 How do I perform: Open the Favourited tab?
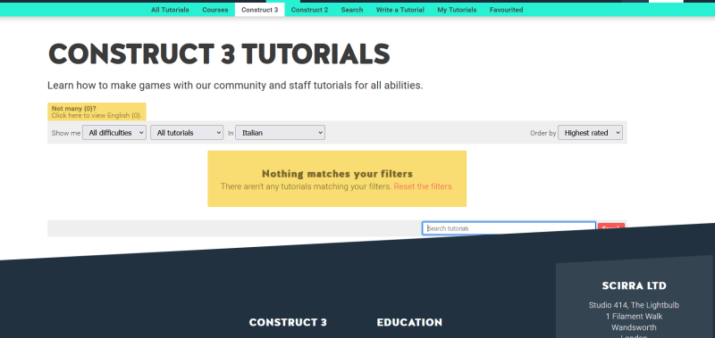point(506,10)
